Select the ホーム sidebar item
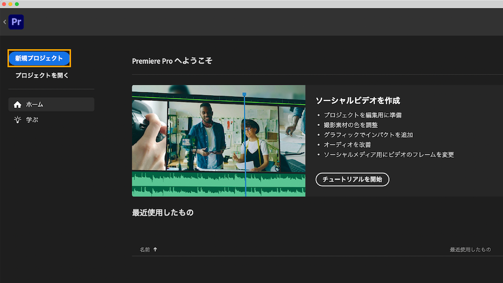 coord(51,104)
